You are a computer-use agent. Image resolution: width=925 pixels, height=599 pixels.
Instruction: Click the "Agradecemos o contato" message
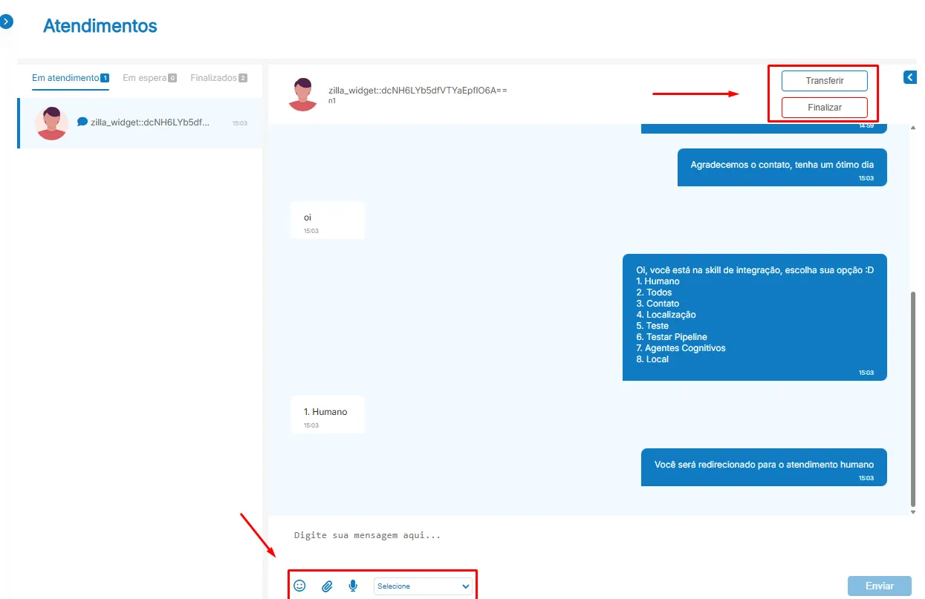click(782, 168)
